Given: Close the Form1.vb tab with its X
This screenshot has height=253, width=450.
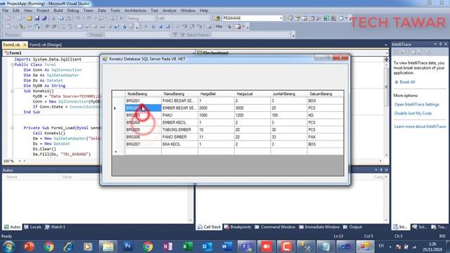Looking at the screenshot, I should coord(25,45).
